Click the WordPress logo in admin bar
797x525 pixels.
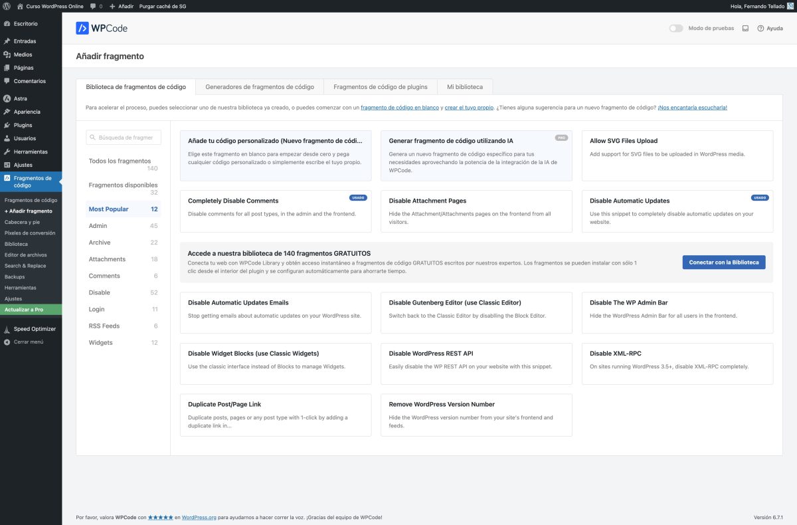[x=7, y=6]
